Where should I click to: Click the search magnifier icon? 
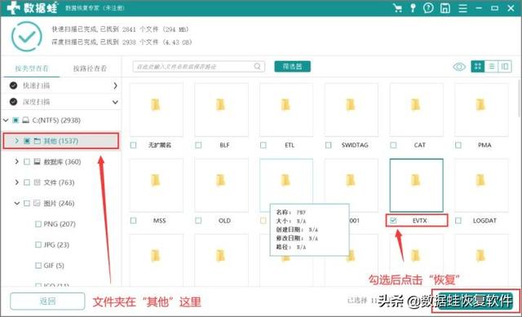click(258, 67)
